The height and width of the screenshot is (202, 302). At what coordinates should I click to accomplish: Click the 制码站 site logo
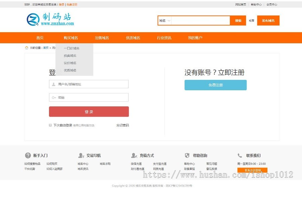pos(50,20)
